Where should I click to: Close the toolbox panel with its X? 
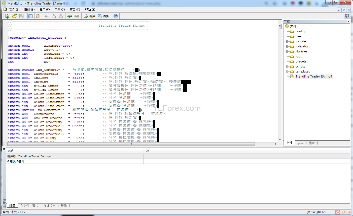[4, 149]
